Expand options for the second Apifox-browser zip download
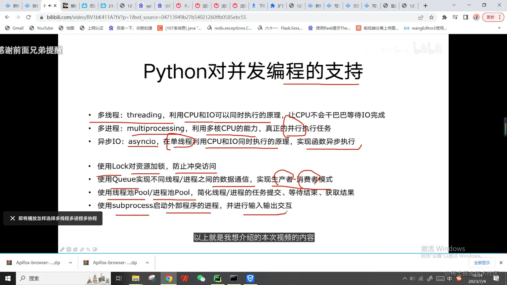The height and width of the screenshot is (285, 507). coord(147,263)
